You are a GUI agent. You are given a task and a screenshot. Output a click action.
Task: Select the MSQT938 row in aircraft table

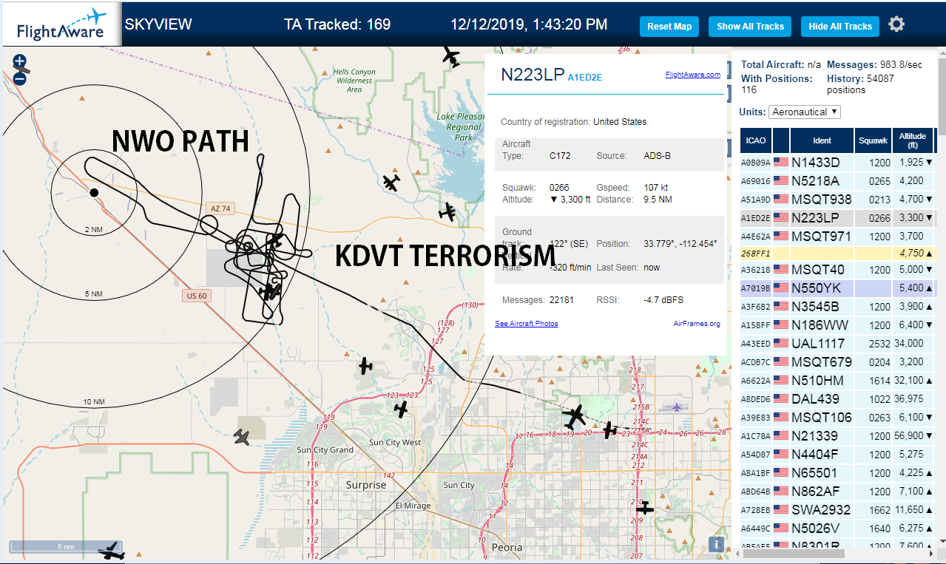coord(837,200)
